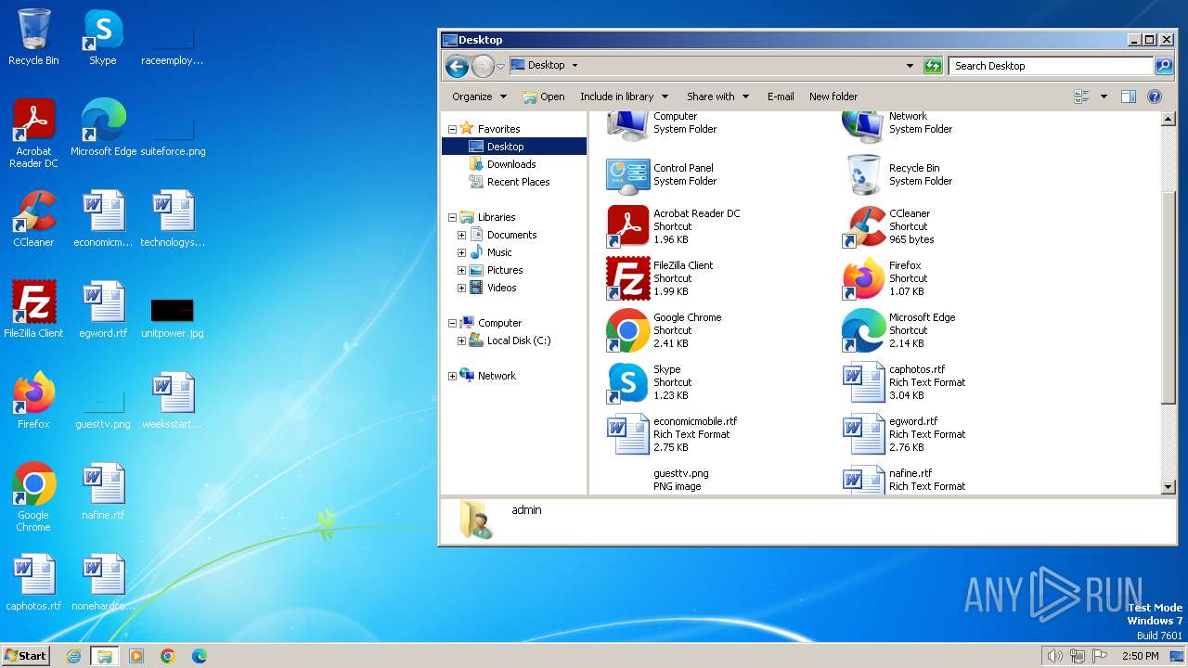Open Organize dropdown menu
1188x668 pixels.
tap(479, 96)
